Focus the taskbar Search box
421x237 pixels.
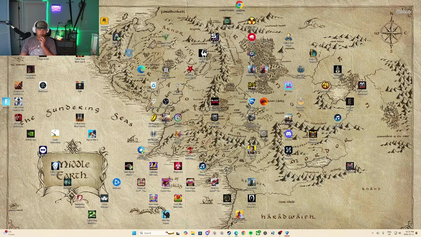(x=156, y=233)
